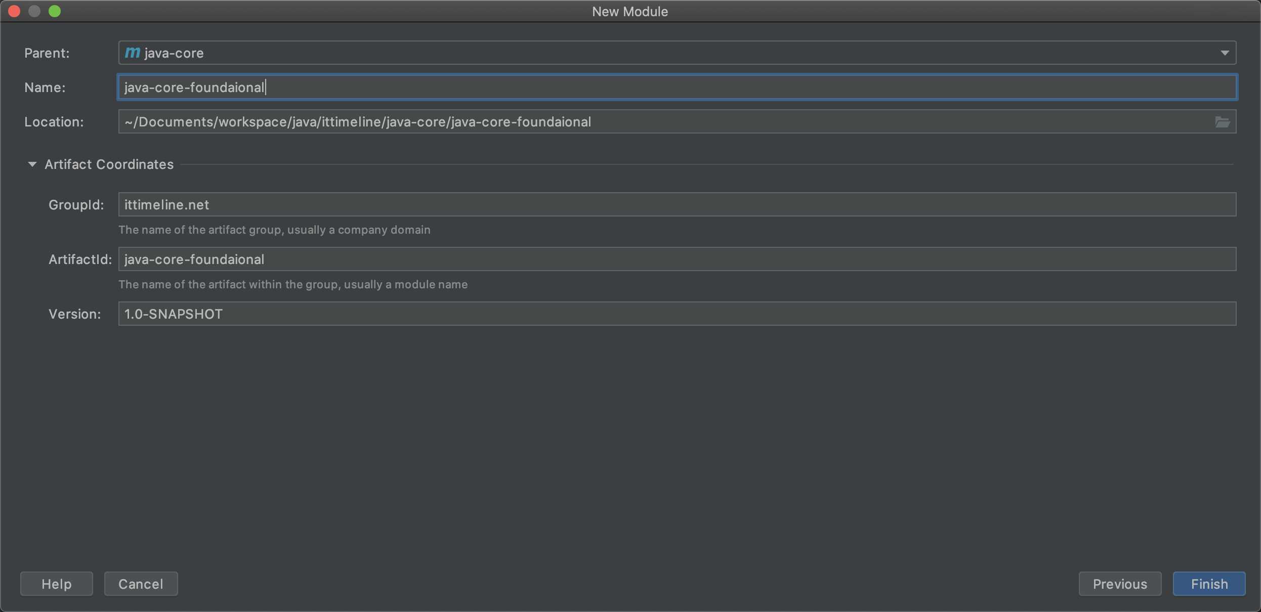Click the Parent: label

(x=47, y=53)
